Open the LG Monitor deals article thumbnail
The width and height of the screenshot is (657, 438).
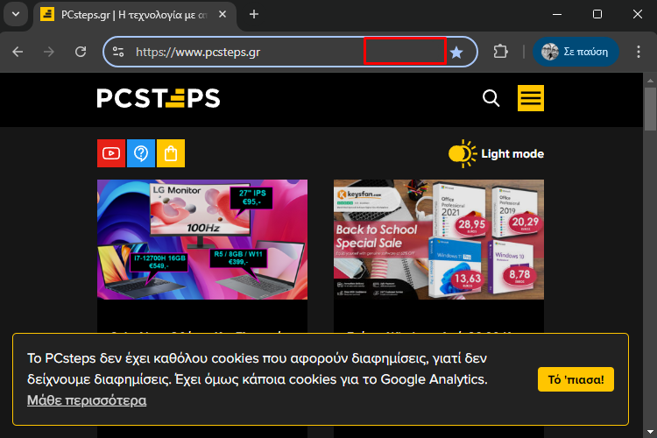pos(202,239)
